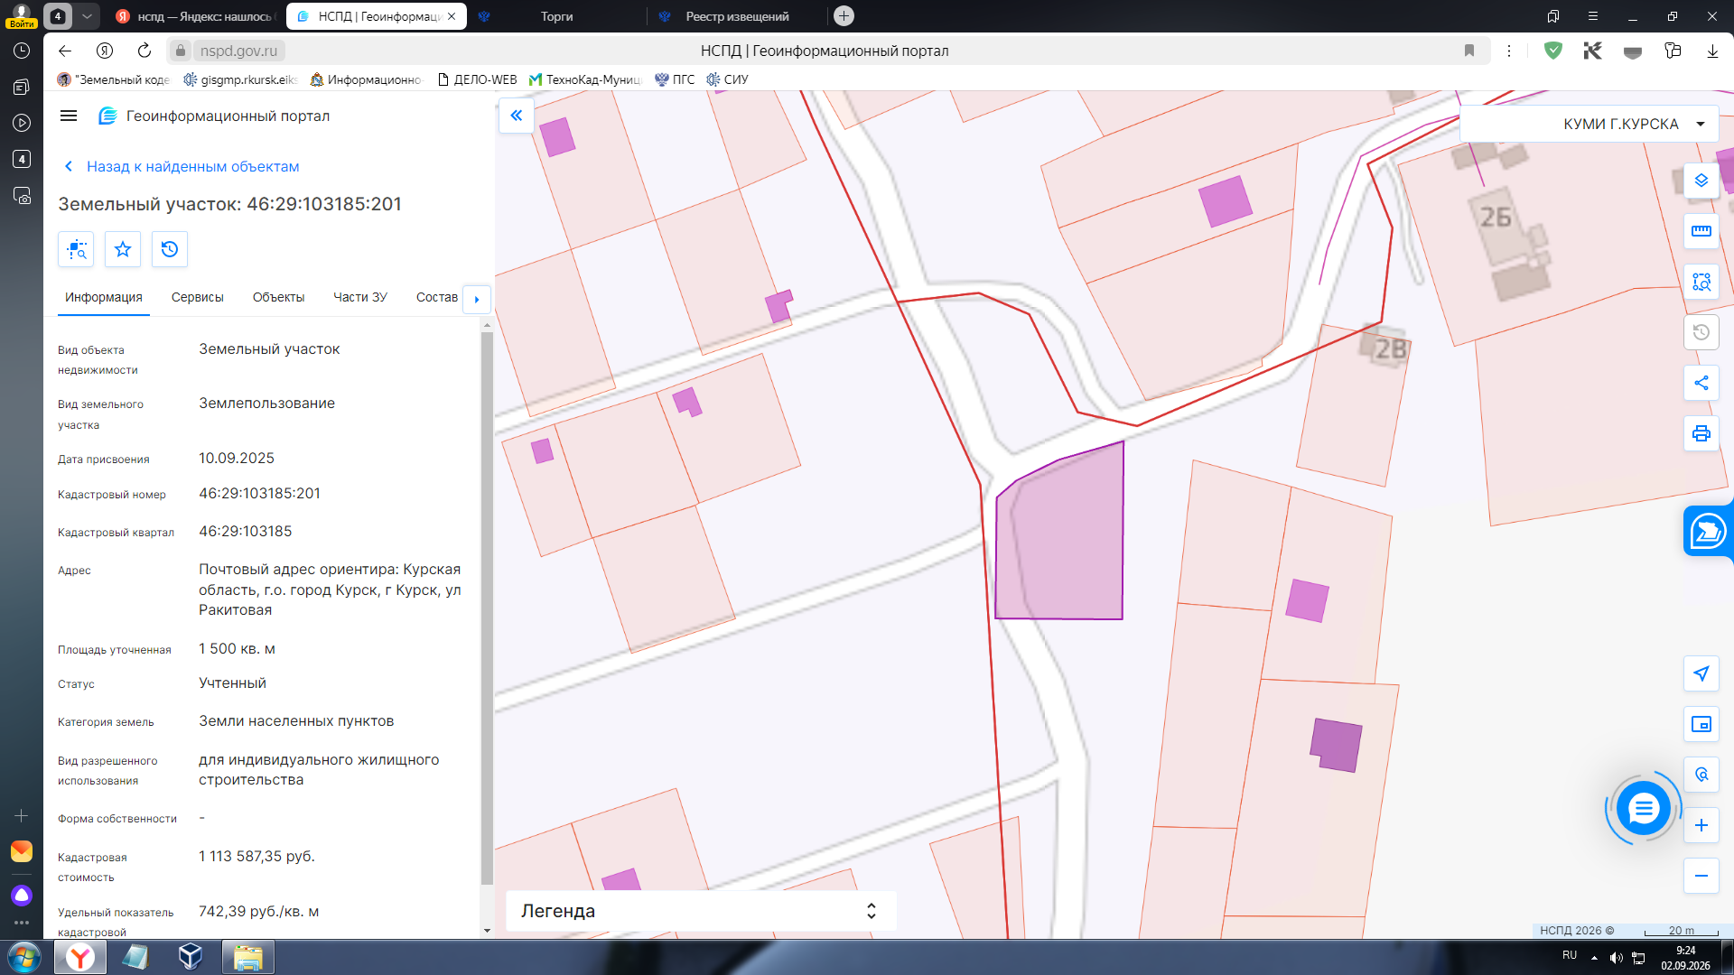
Task: Open the online chat assistant button
Action: tap(1643, 808)
